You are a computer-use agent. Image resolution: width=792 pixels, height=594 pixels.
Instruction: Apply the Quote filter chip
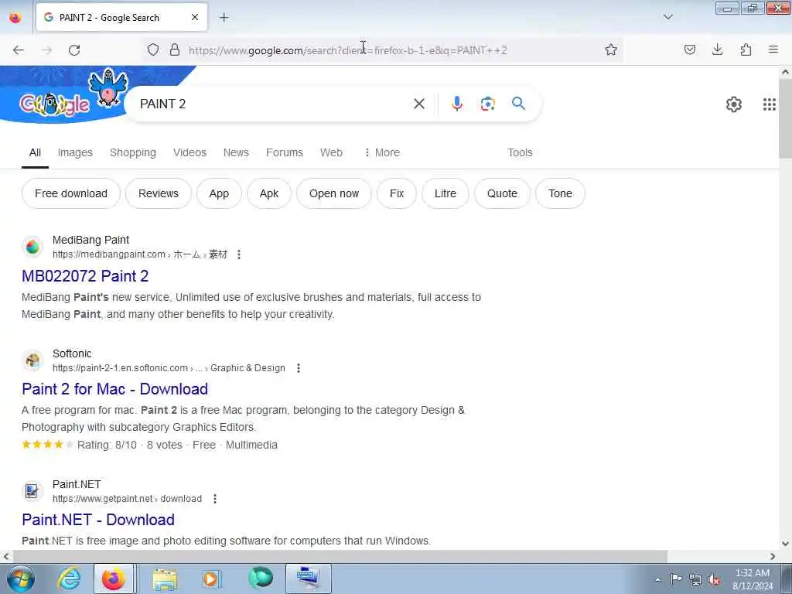(x=502, y=193)
